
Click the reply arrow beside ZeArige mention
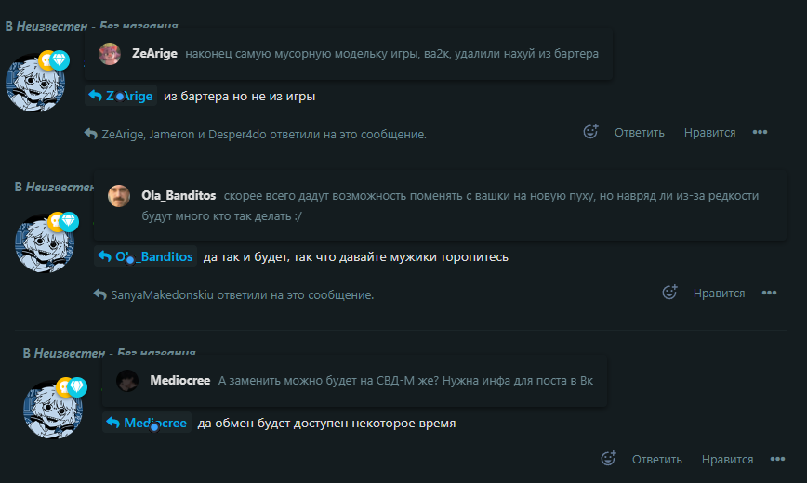tap(95, 96)
